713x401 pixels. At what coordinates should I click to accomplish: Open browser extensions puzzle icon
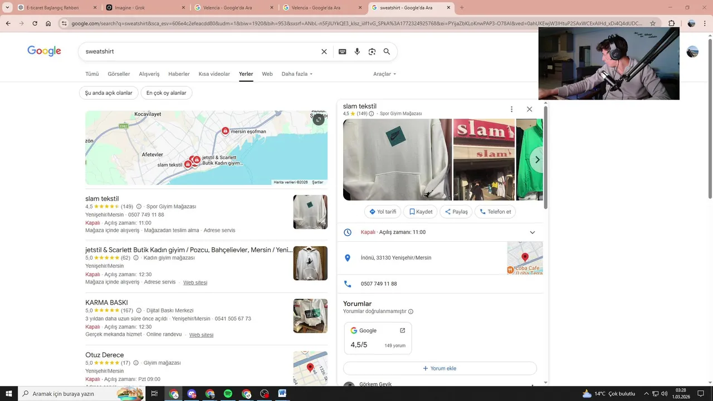pos(671,23)
